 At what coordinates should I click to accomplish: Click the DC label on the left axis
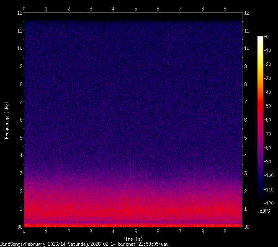pos(19,227)
